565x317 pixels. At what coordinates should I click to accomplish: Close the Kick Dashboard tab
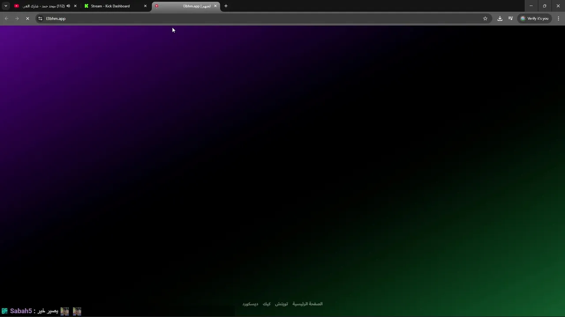(x=145, y=6)
